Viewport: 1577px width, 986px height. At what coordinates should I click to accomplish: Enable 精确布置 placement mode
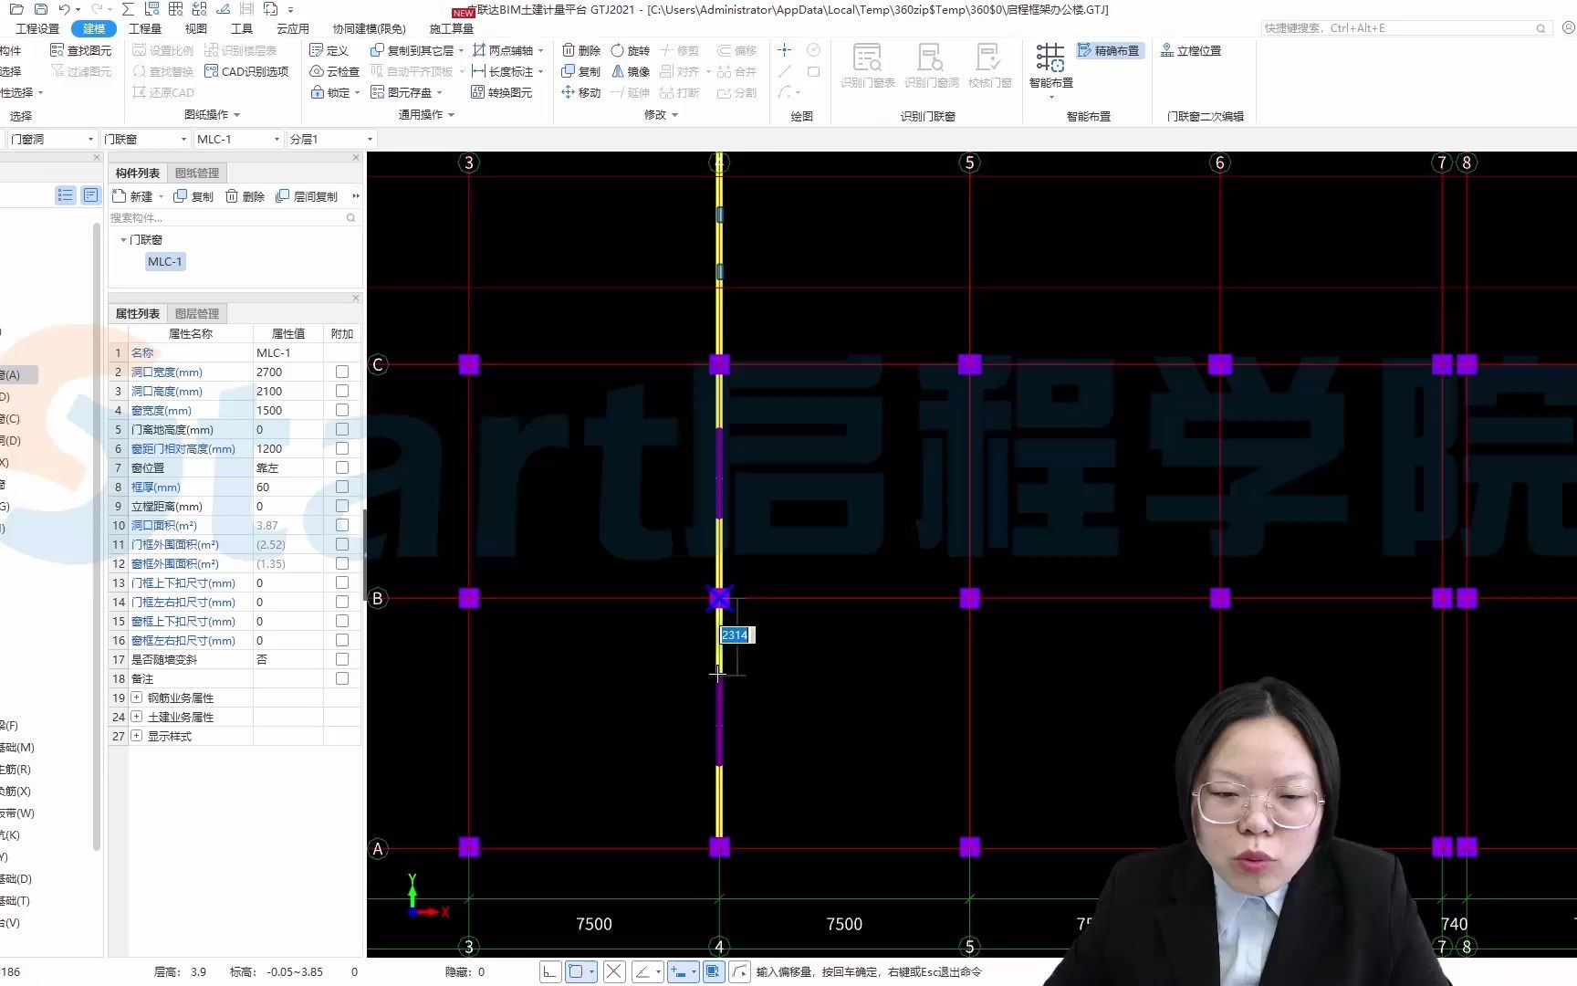(x=1109, y=50)
